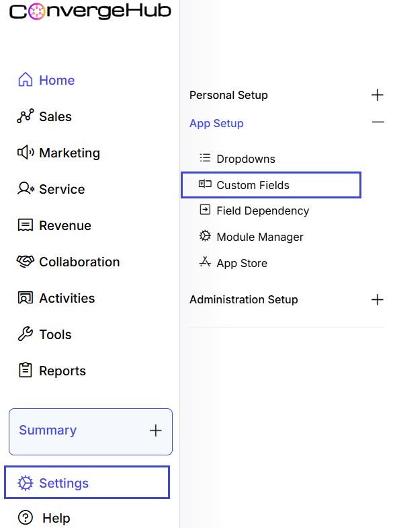Expand Administration Setup with plus sign

click(x=377, y=299)
